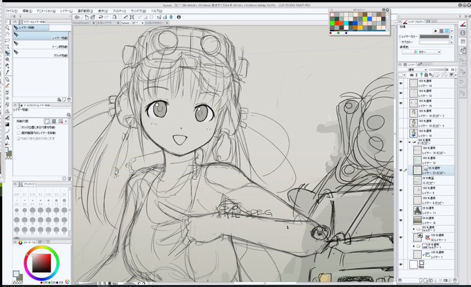Hide layer レイヤー 13 with eye icon
The height and width of the screenshot is (287, 471).
click(401, 93)
